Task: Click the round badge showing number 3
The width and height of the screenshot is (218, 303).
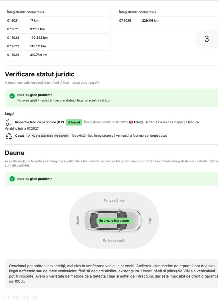Action: [x=206, y=39]
